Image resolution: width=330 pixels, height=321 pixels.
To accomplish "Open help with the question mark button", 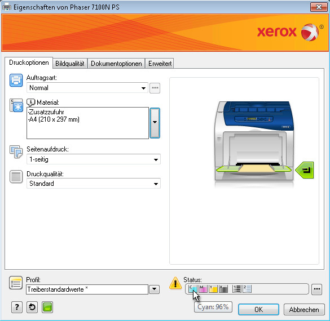I will tap(16, 307).
